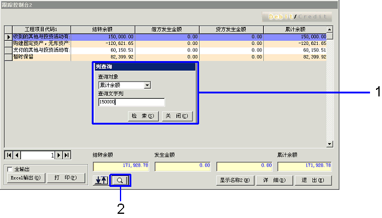
Task: Click the 退出(E) button
Action: click(313, 180)
